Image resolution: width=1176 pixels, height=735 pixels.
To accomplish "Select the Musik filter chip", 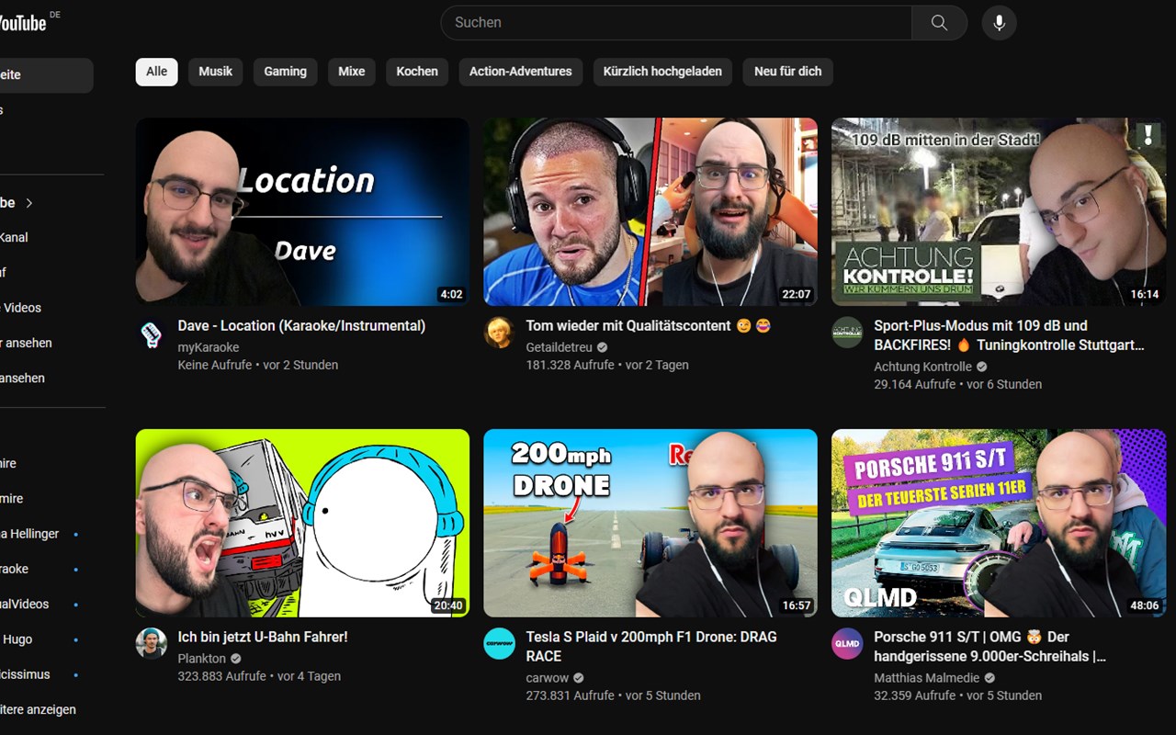I will point(216,72).
